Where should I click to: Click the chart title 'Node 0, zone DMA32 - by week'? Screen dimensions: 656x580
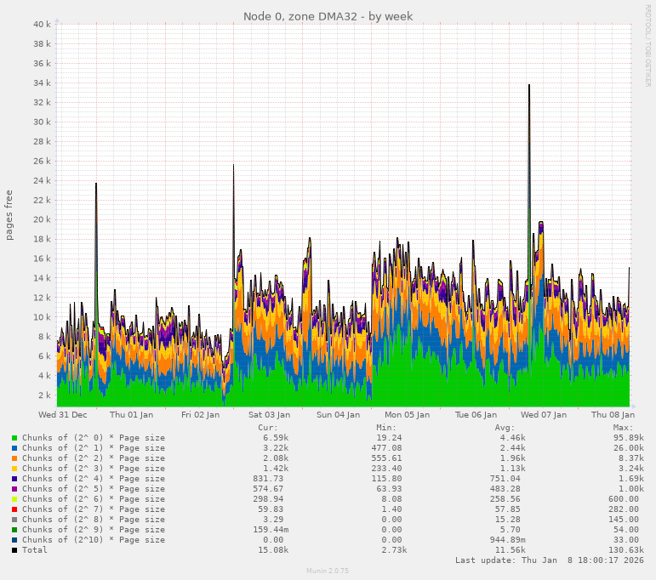pyautogui.click(x=328, y=16)
